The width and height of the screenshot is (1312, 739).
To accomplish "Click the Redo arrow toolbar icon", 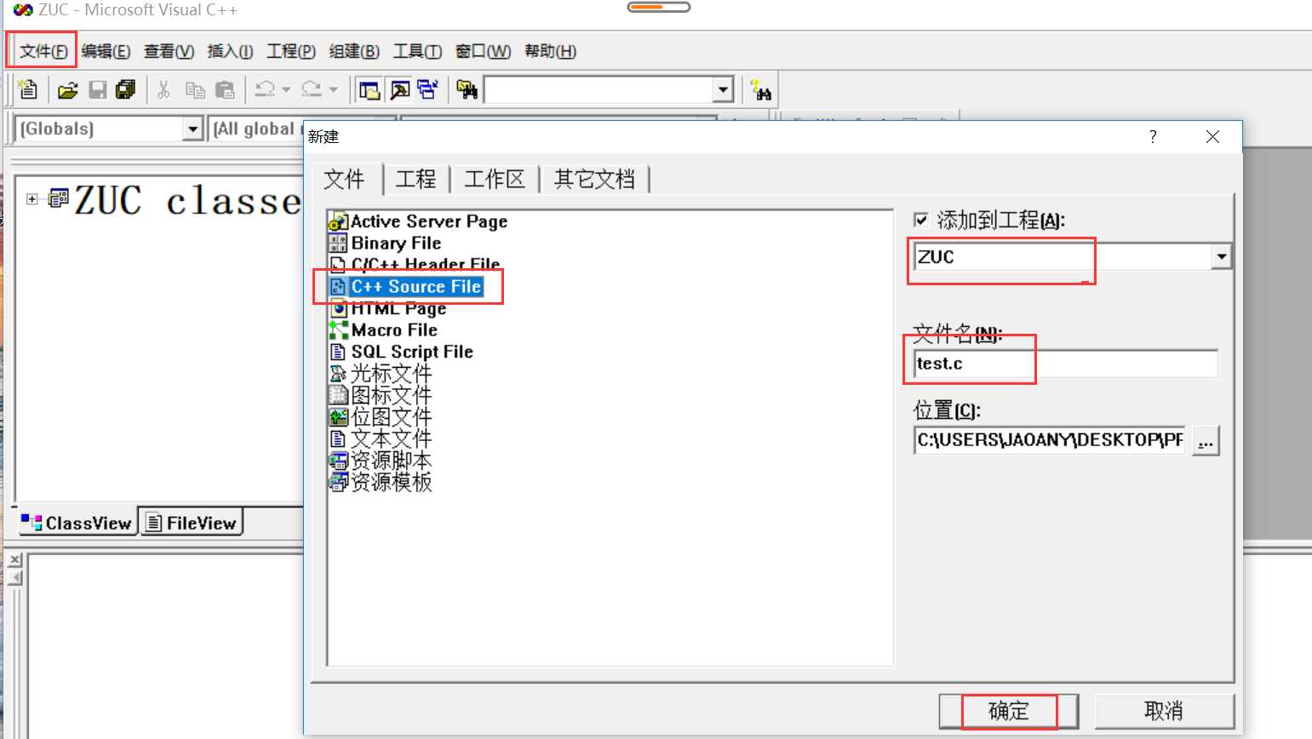I will pyautogui.click(x=312, y=89).
